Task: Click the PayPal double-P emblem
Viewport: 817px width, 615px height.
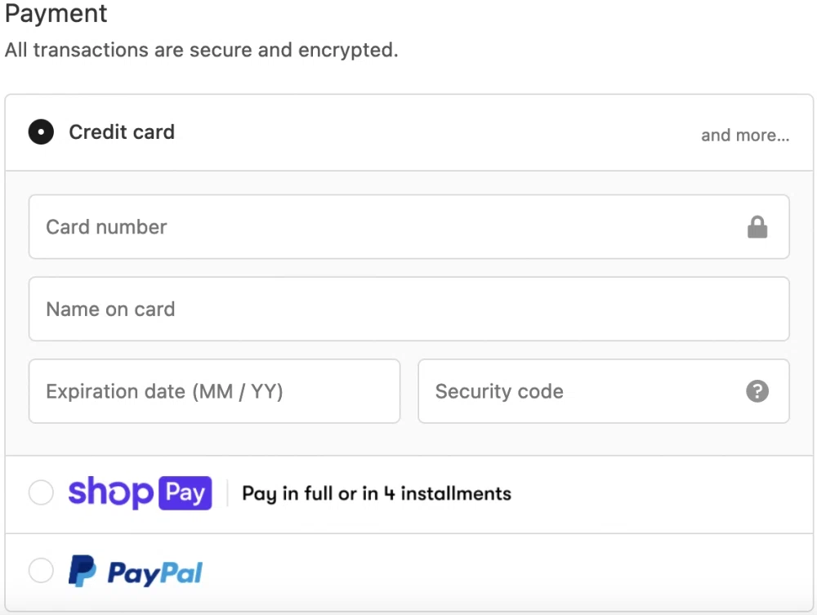Action: click(x=82, y=571)
